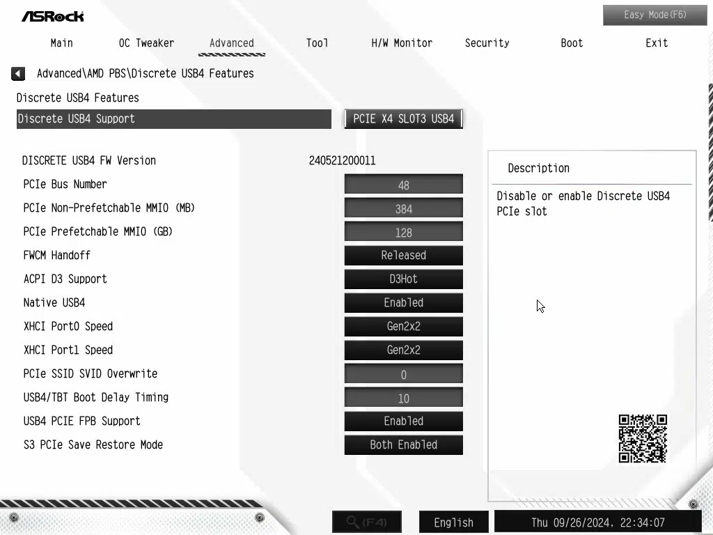Go to the Boot tab

point(572,43)
